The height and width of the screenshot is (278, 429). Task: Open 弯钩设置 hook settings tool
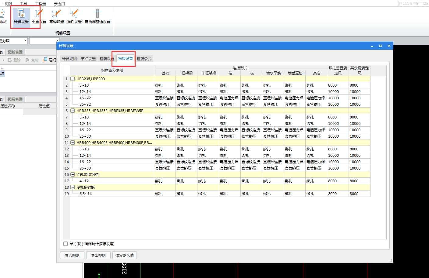57,17
